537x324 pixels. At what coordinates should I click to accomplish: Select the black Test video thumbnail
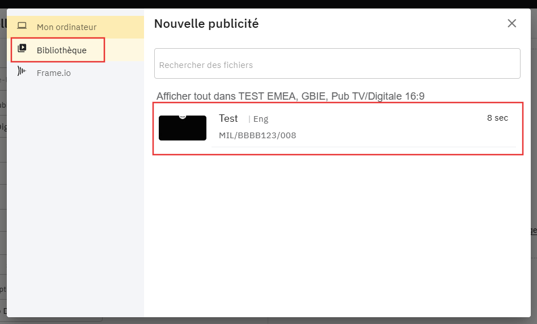(x=183, y=129)
